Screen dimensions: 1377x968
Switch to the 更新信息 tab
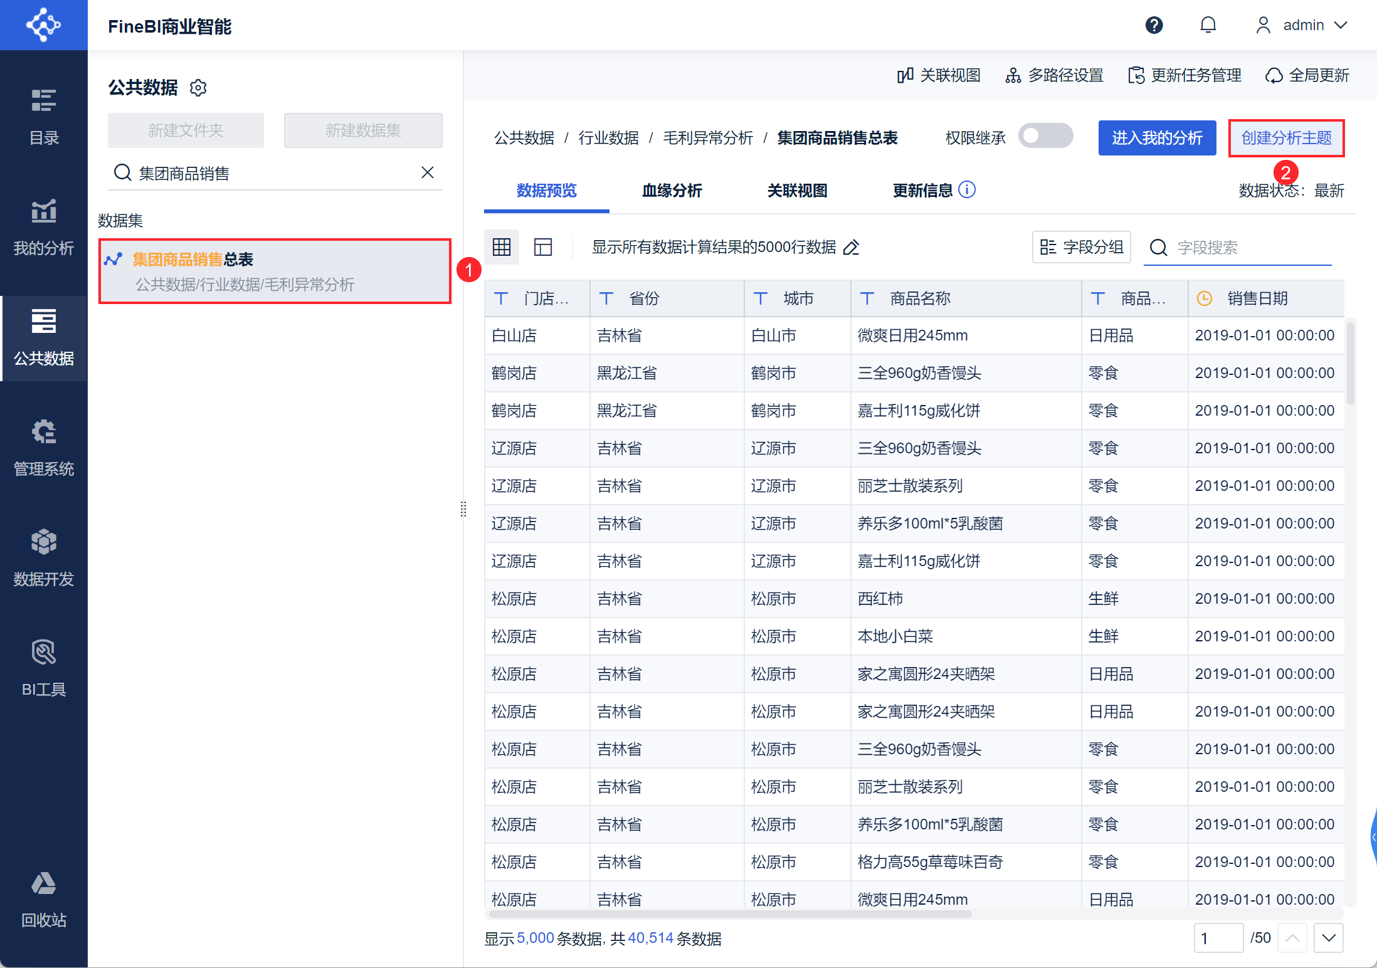click(922, 191)
